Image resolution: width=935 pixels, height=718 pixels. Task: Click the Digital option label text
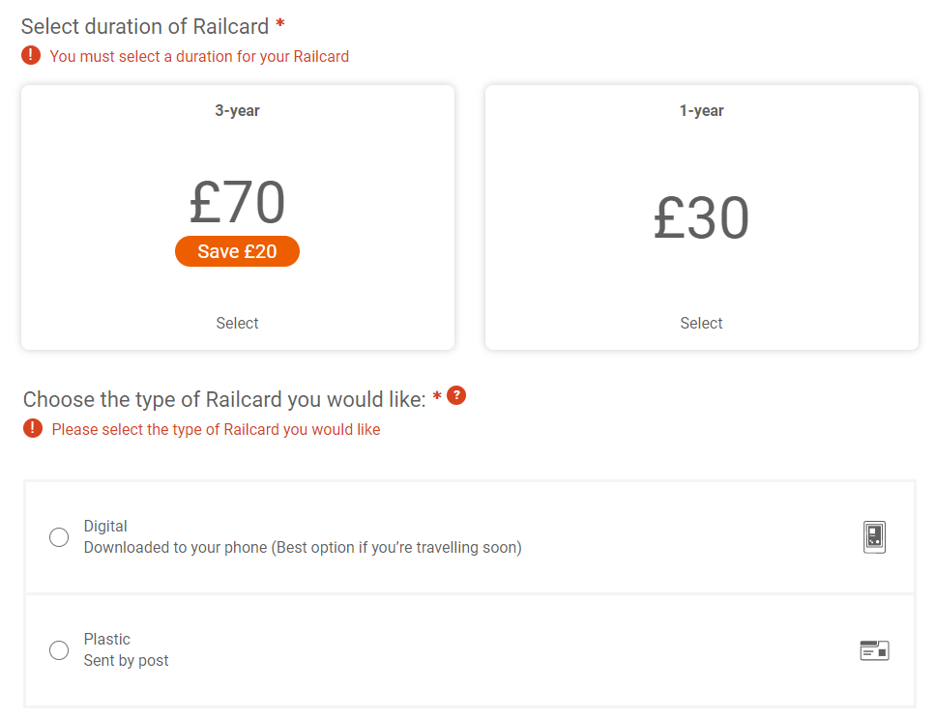point(105,526)
